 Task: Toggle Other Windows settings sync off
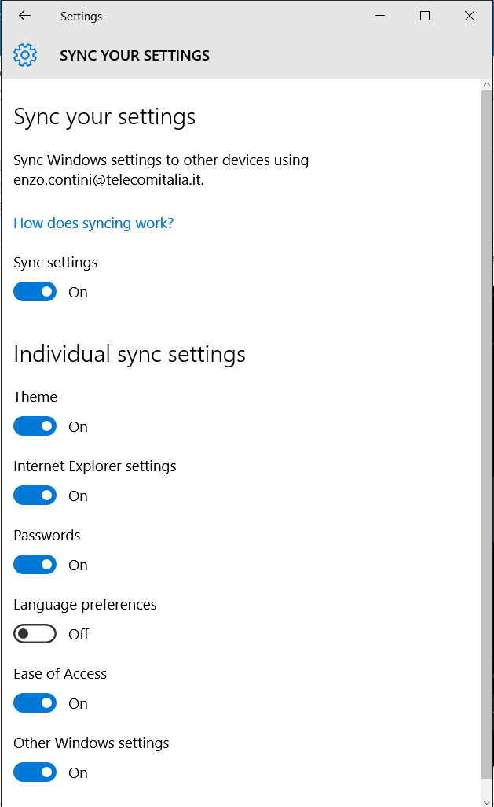(x=35, y=772)
